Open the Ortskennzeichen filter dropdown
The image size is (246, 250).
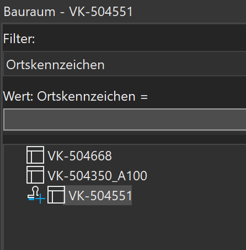tap(125, 64)
